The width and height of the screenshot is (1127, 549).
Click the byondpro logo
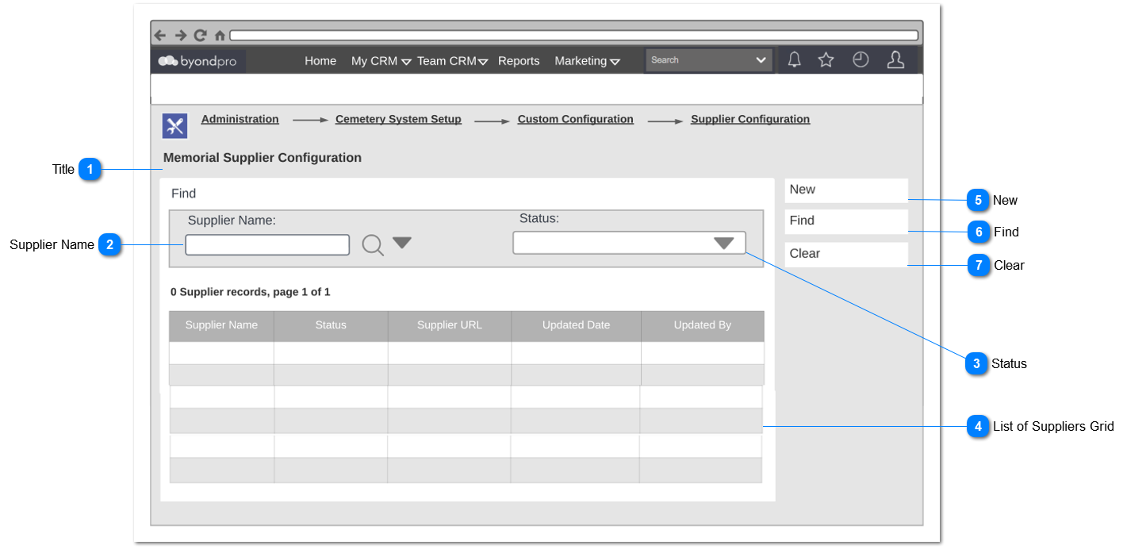click(x=198, y=61)
